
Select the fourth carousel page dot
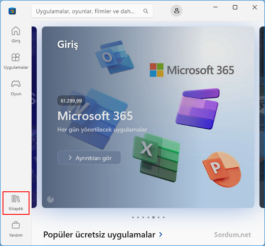pyautogui.click(x=148, y=217)
